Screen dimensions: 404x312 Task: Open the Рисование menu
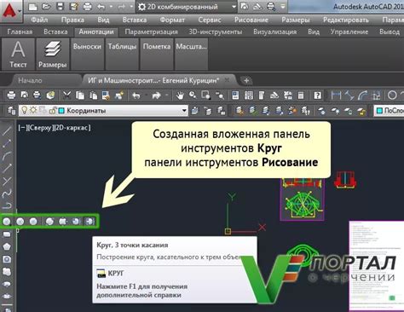tap(251, 20)
